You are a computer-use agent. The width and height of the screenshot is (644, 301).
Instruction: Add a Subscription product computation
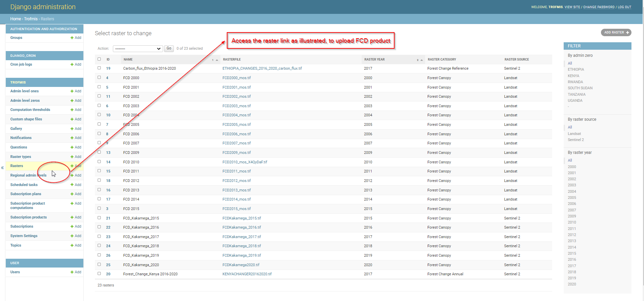point(76,203)
